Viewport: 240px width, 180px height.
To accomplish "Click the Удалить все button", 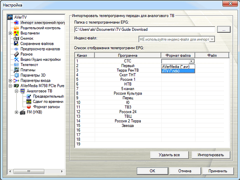I will click(x=169, y=155).
